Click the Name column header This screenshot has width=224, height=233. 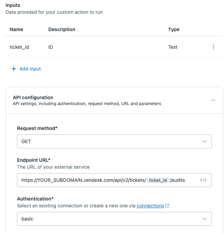(x=16, y=29)
